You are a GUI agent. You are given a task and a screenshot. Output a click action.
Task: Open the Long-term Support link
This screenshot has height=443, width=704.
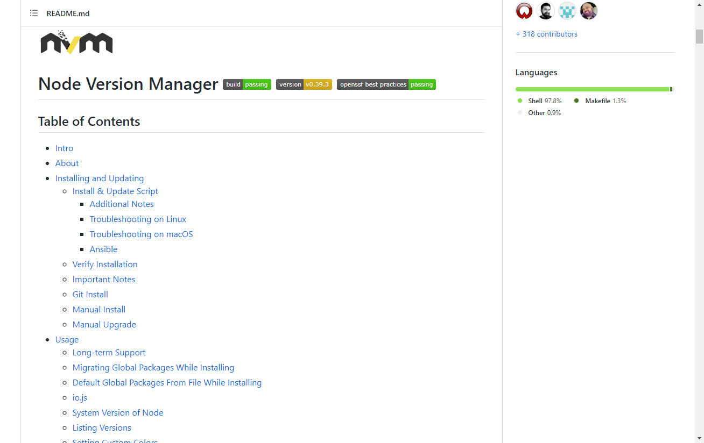click(x=109, y=353)
